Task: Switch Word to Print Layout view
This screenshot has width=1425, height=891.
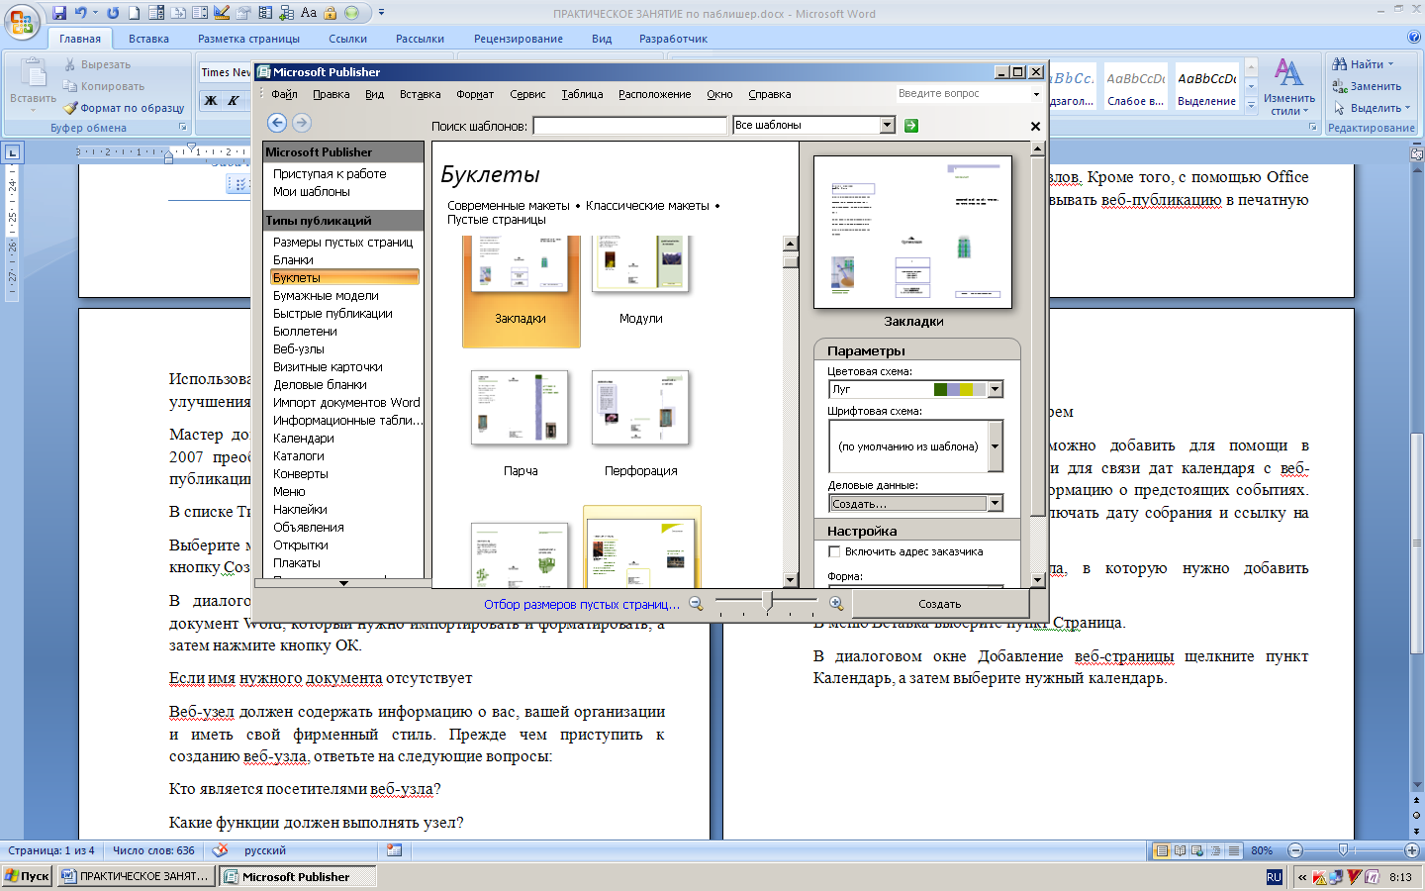Action: (x=1163, y=850)
